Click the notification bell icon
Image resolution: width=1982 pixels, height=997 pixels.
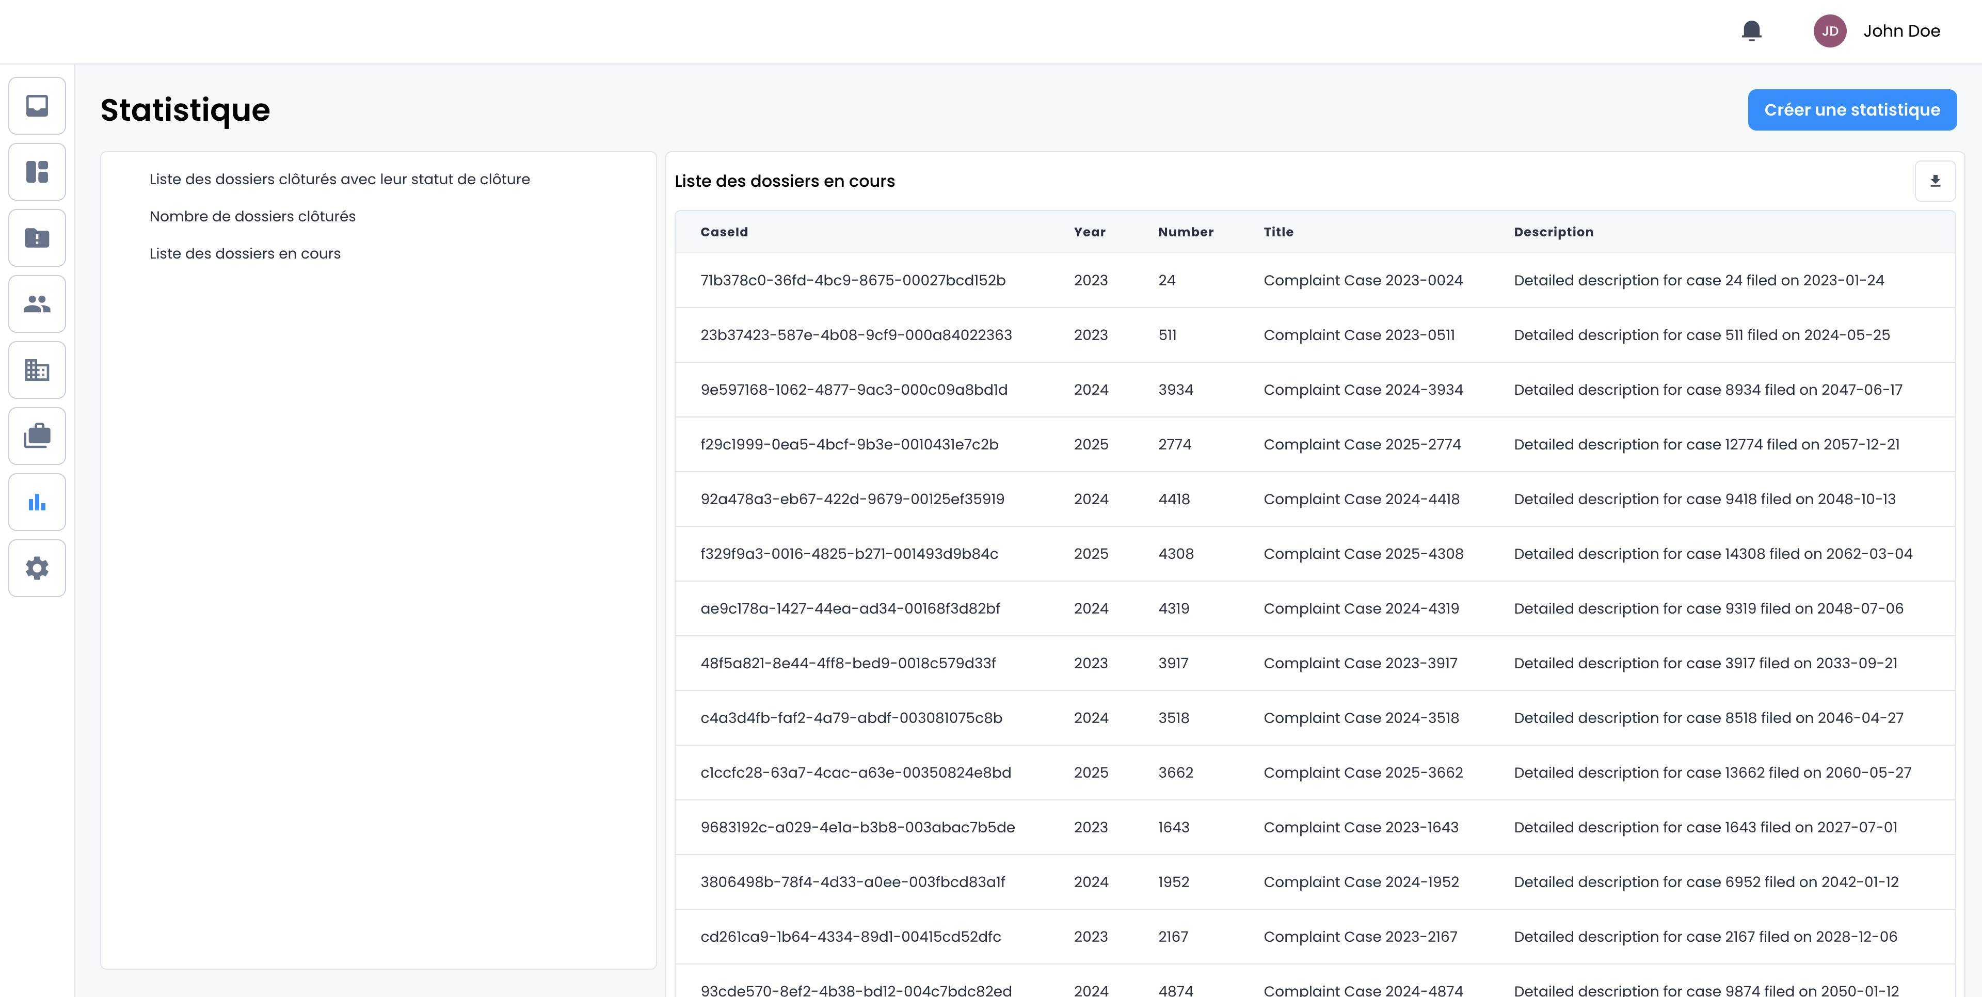1751,31
